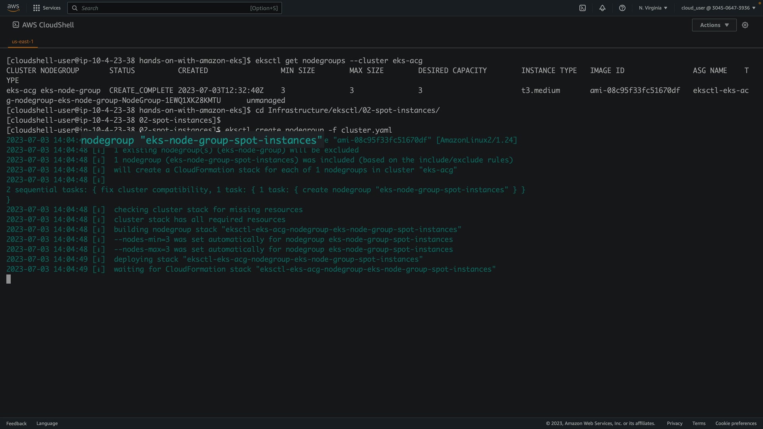
Task: Open the Services grid menu icon
Action: [37, 8]
